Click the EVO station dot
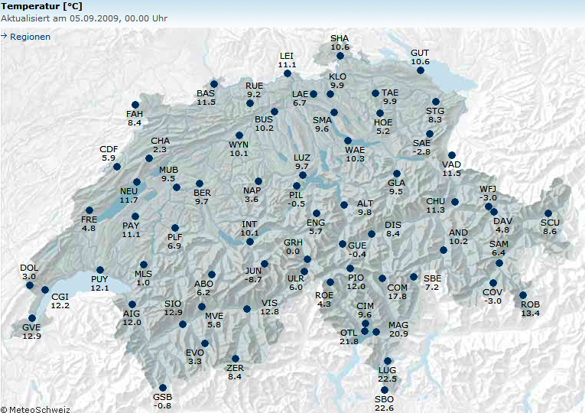The height and width of the screenshot is (413, 585). [x=205, y=343]
